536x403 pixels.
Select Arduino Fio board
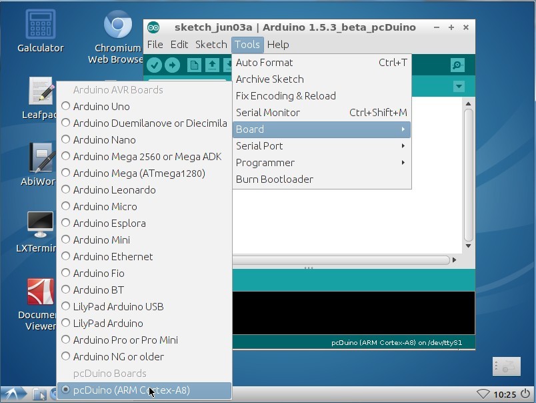point(144,274)
